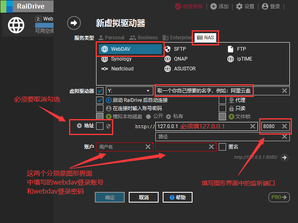
Task: Click 添加 to add a drive
Action: 220,6
